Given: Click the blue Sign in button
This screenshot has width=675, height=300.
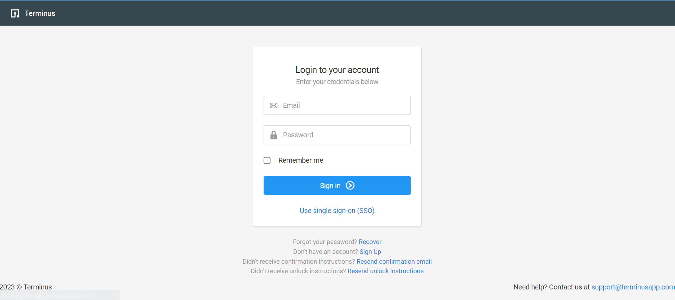Looking at the screenshot, I should click(337, 186).
